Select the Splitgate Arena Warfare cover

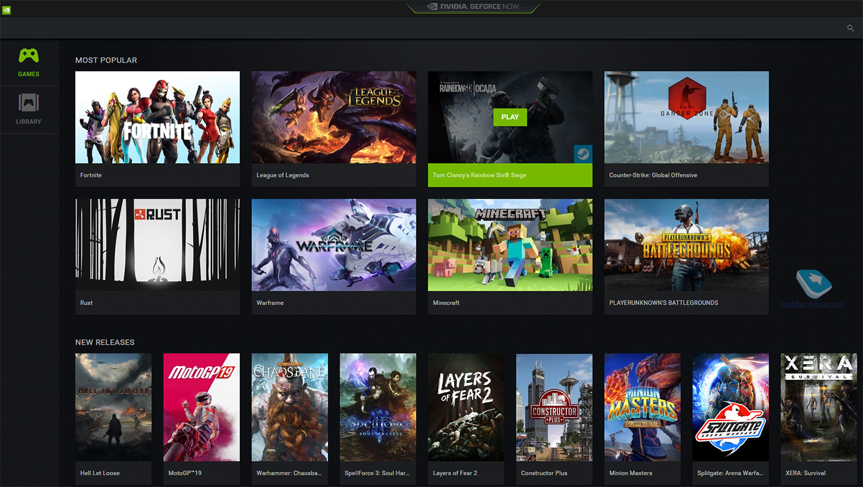730,407
